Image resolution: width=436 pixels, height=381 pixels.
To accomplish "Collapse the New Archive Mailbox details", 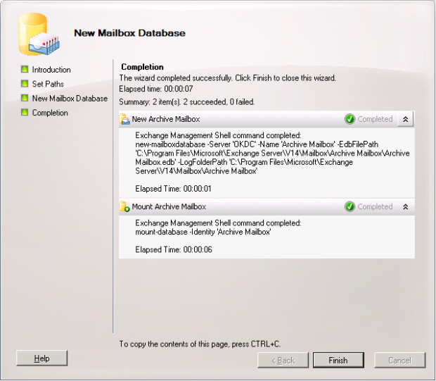I will click(x=406, y=119).
